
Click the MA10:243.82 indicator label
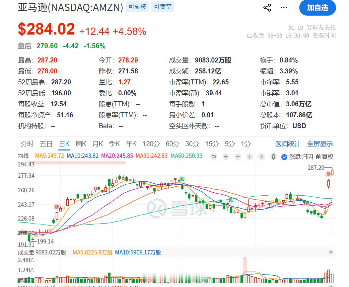point(83,156)
